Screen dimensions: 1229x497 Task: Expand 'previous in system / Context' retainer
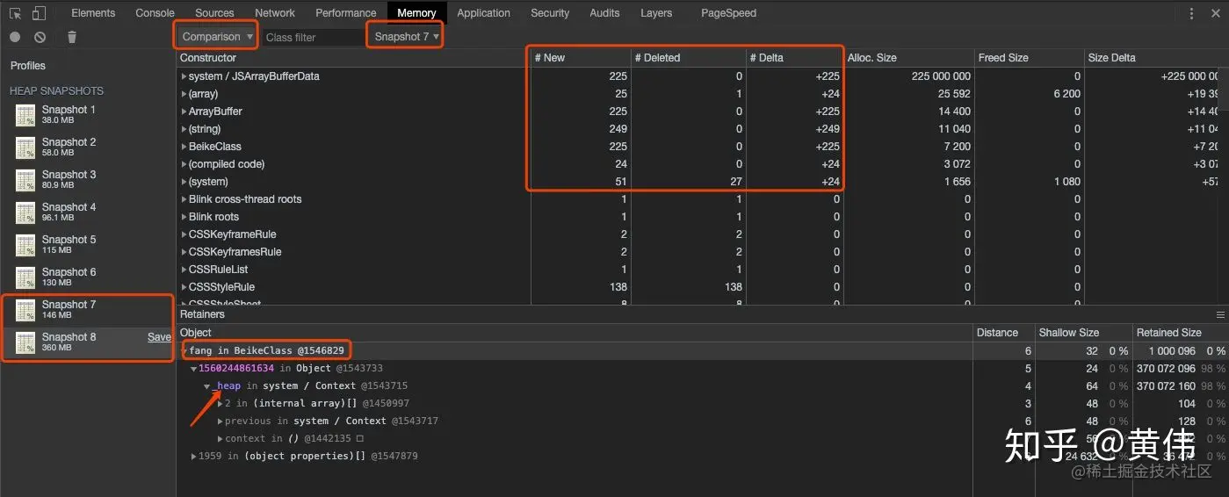[x=220, y=421]
